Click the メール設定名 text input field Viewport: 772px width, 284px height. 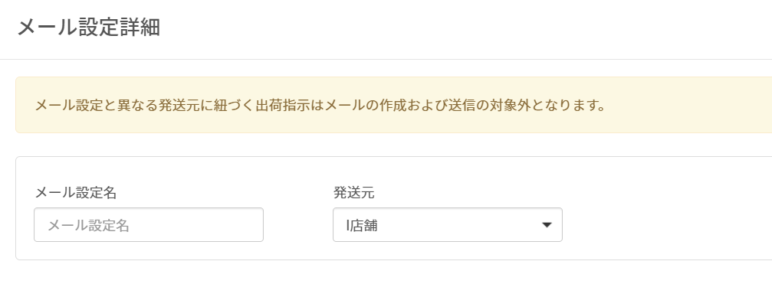pos(149,224)
